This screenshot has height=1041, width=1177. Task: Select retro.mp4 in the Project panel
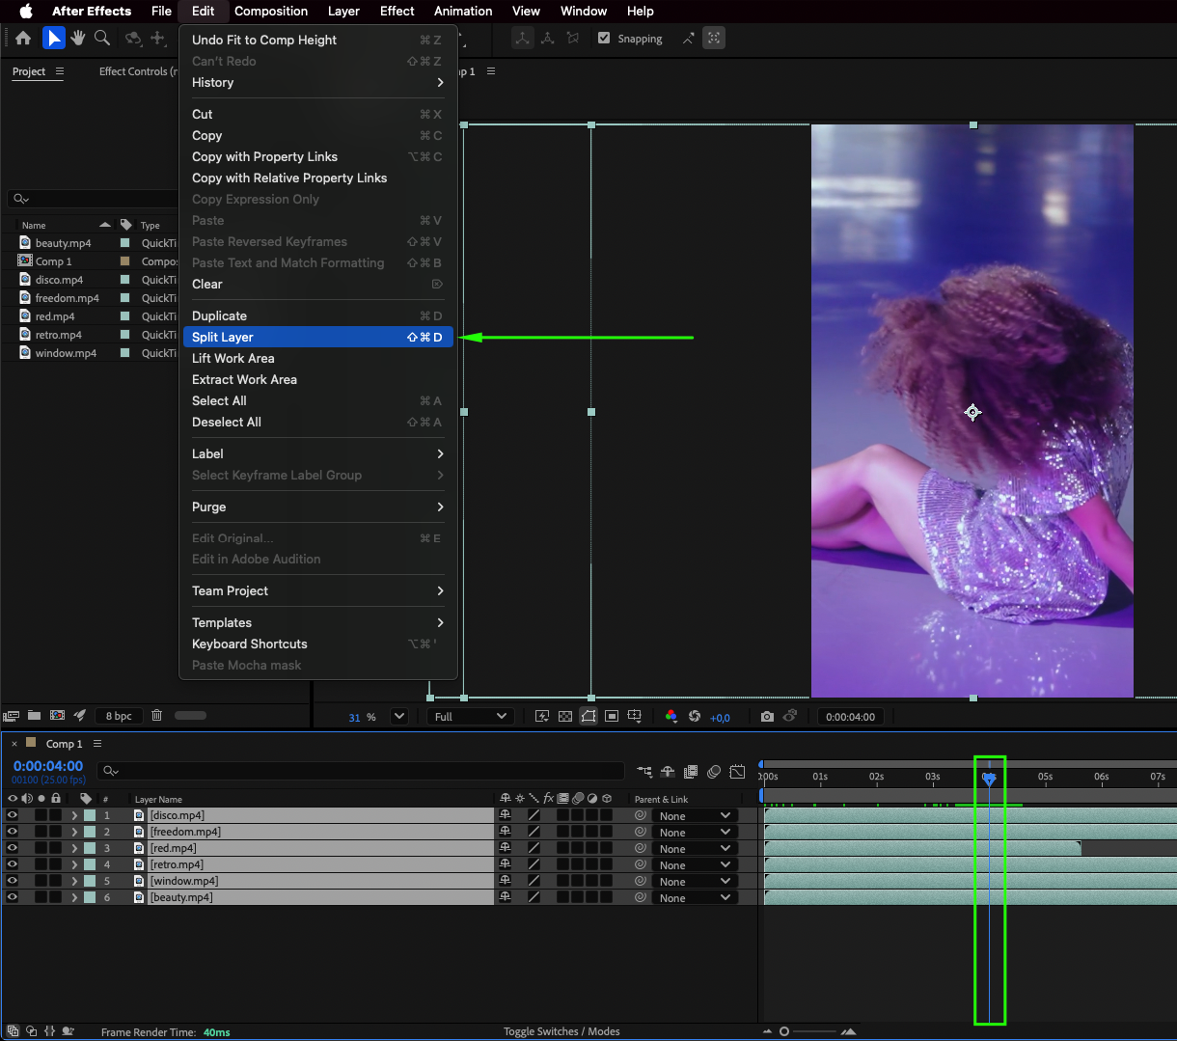click(58, 335)
